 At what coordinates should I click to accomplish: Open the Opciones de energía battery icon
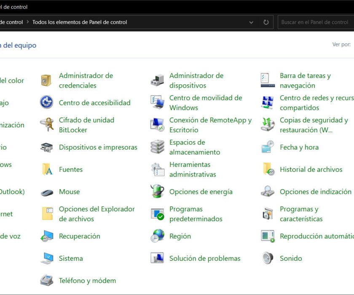point(157,191)
